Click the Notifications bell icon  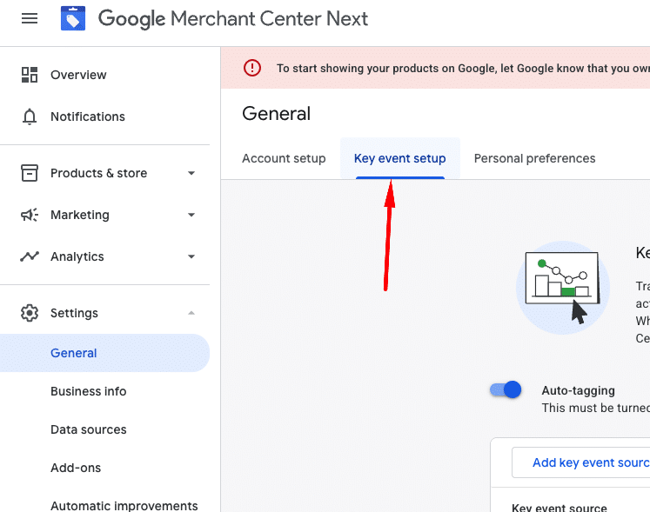30,116
